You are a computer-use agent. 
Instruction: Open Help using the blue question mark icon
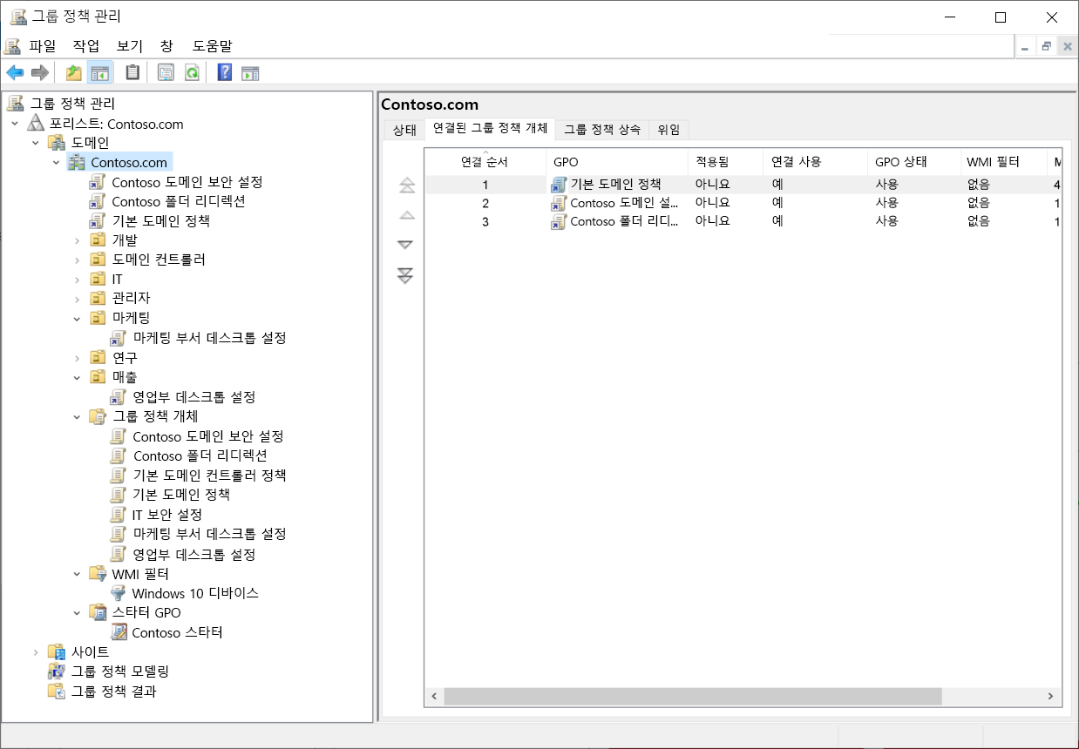(x=224, y=72)
